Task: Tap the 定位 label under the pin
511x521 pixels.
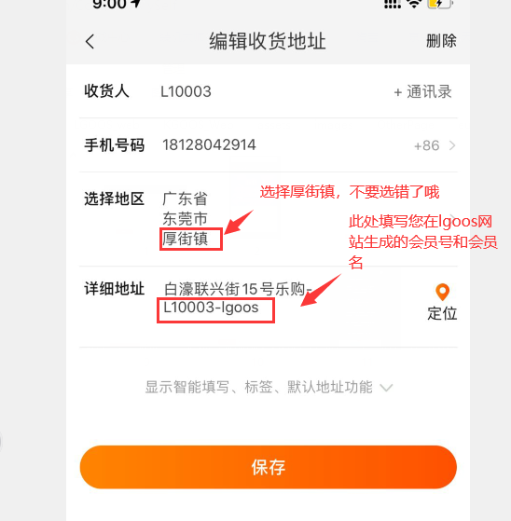Action: (442, 313)
